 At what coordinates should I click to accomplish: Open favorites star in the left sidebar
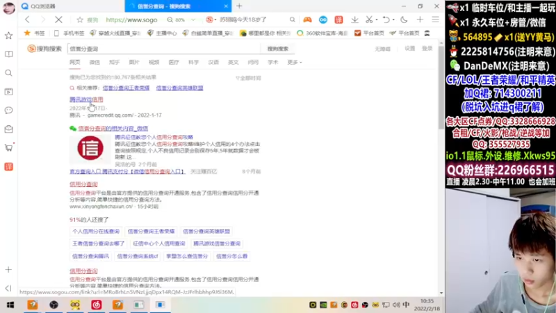point(8,35)
